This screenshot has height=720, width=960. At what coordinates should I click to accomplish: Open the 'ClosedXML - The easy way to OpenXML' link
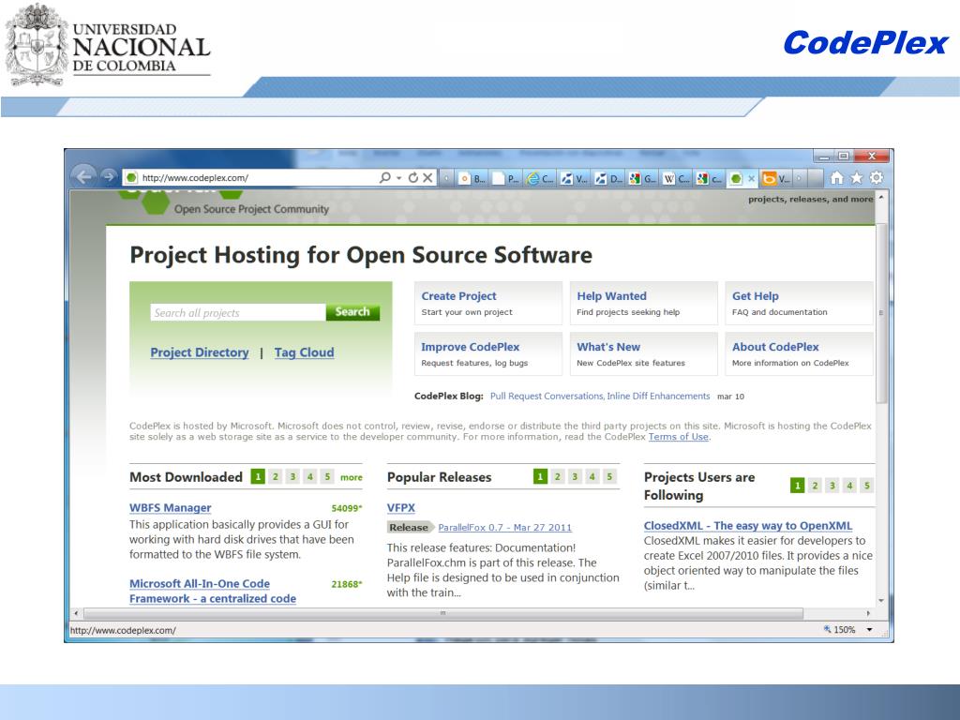click(x=747, y=525)
